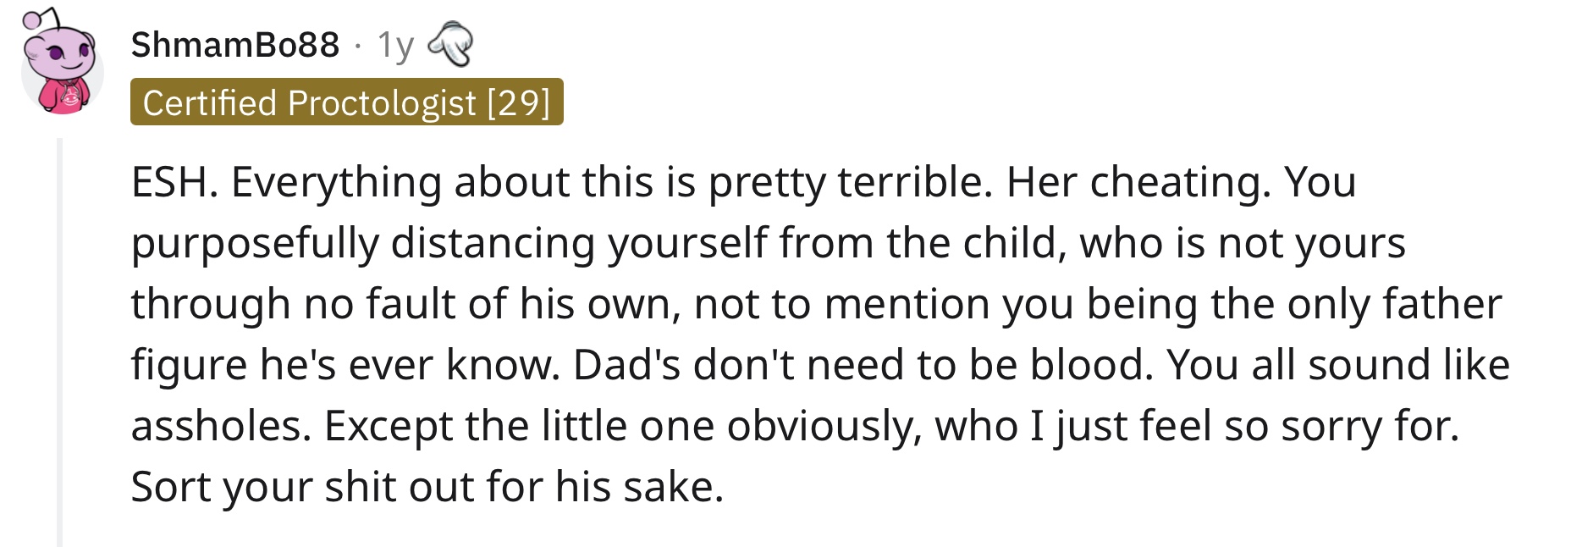1571x547 pixels.
Task: Click the antenna on the Snoo avatar
Action: point(39,19)
